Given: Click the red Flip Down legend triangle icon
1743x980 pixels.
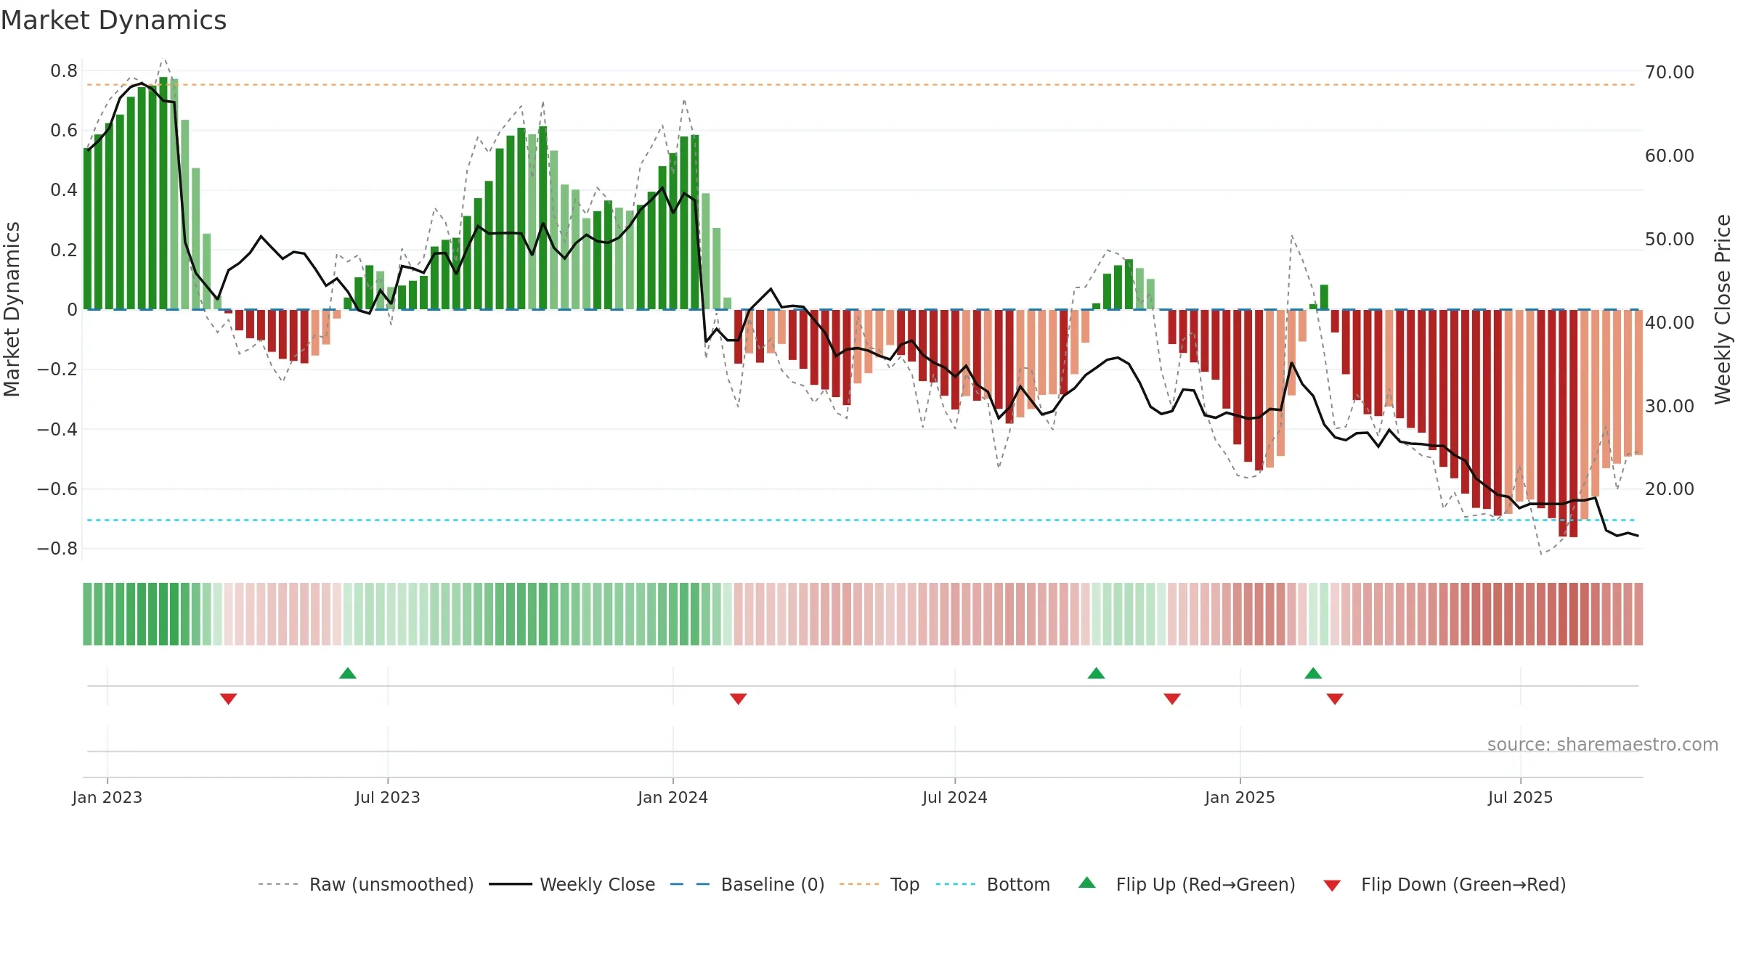Looking at the screenshot, I should click(x=1332, y=886).
